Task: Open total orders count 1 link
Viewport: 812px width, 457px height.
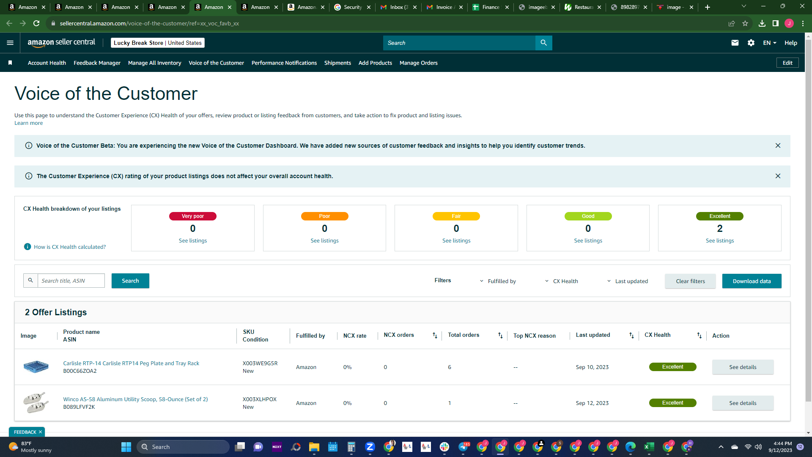Action: (450, 403)
